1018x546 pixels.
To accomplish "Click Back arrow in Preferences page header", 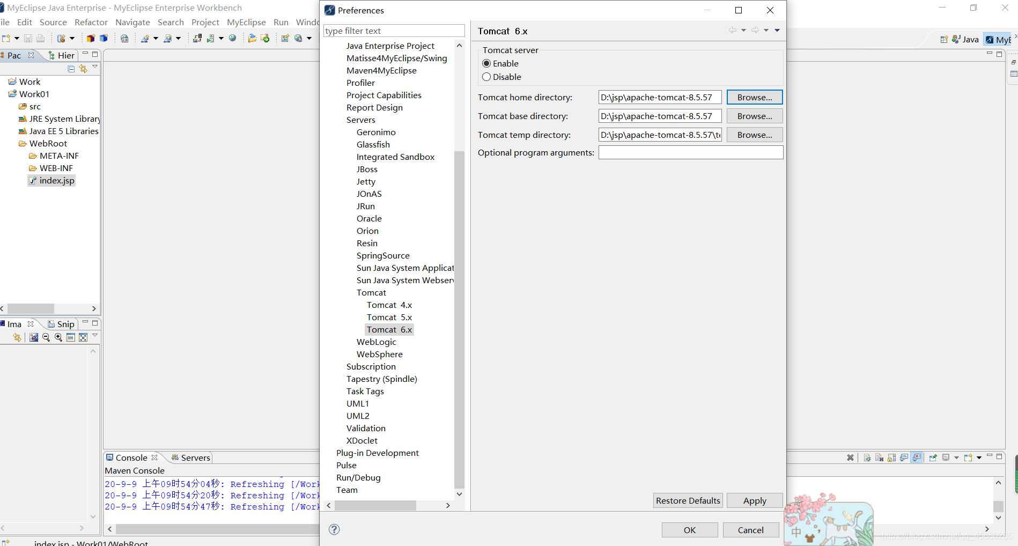I will (732, 30).
